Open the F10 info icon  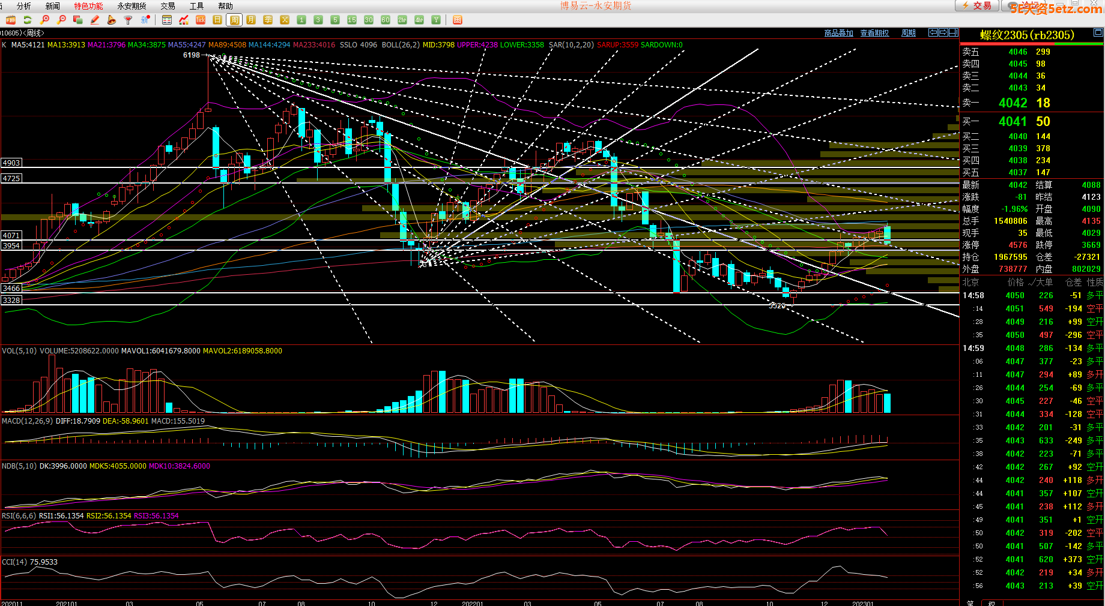click(11, 20)
